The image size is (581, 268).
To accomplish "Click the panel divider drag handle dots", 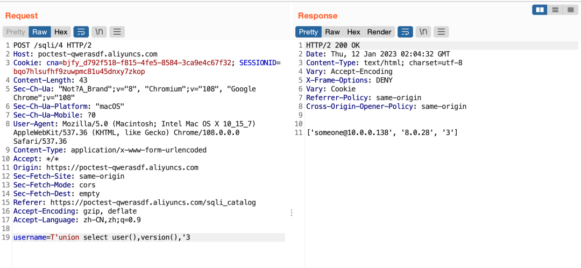I will (x=292, y=213).
